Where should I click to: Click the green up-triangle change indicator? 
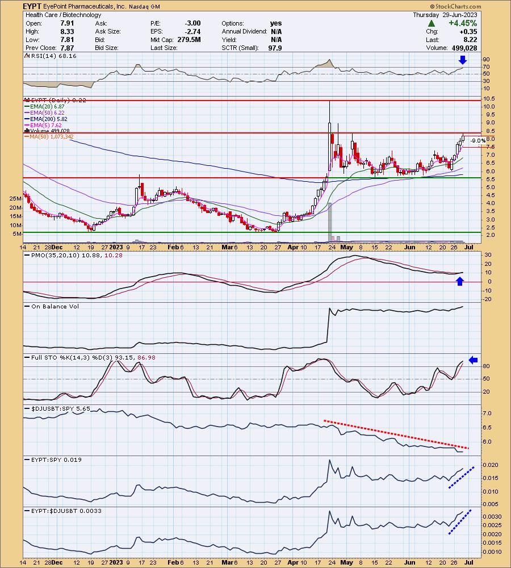coord(432,23)
